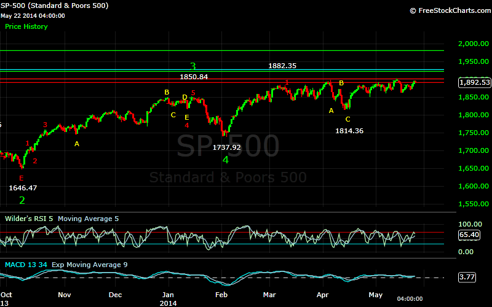
Task: Click the RSI value box 65.40
Action: click(x=469, y=235)
